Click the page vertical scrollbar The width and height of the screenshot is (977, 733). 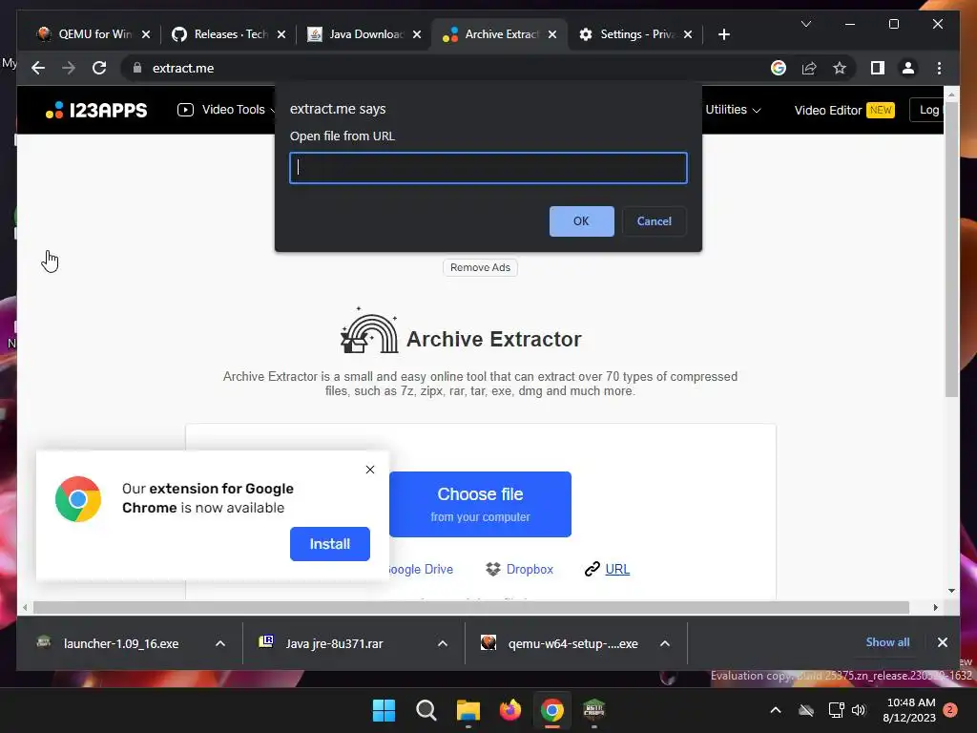pos(951,249)
